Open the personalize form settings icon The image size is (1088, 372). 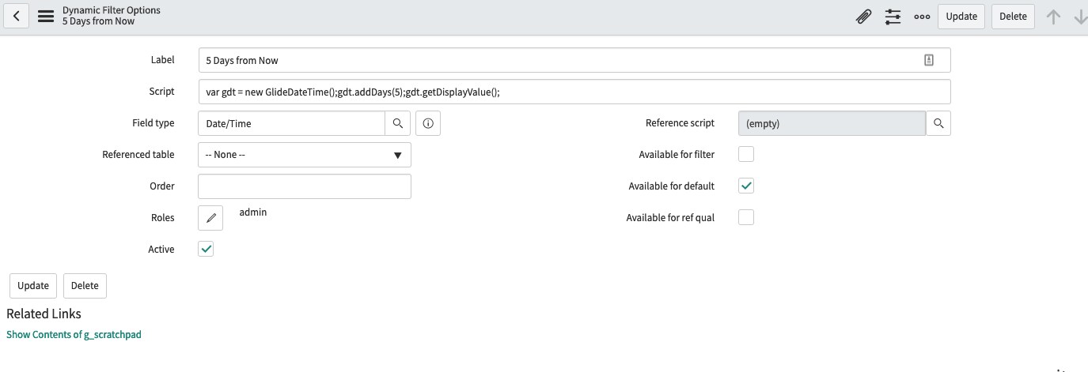point(893,17)
